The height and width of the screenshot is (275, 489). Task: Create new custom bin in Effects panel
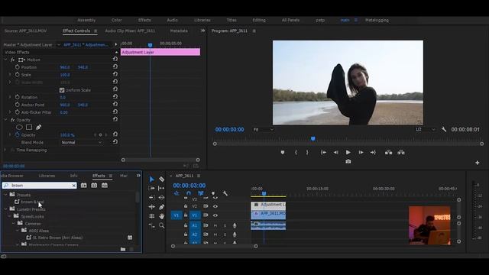pos(123,249)
